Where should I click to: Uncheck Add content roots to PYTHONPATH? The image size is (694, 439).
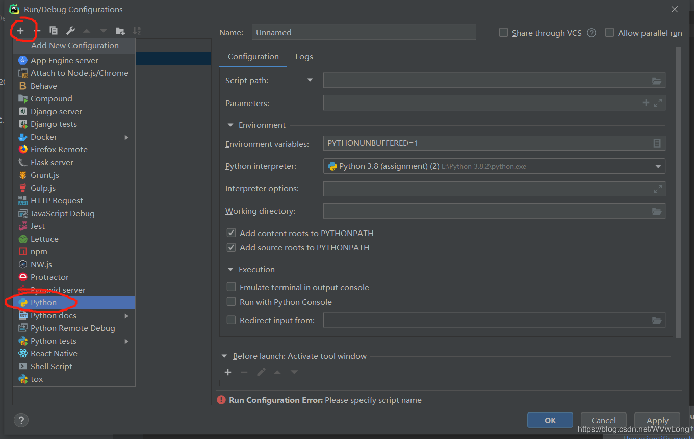point(231,233)
